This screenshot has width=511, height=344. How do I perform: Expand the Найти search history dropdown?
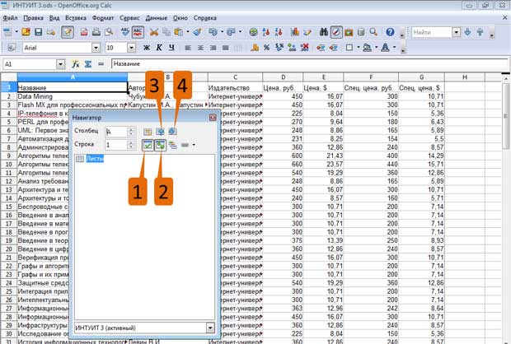(457, 32)
